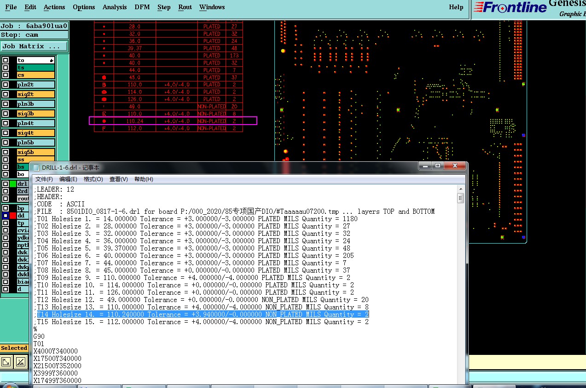This screenshot has width=586, height=388.
Task: Click the red drill symbol in 110.24 row
Action: tap(104, 121)
